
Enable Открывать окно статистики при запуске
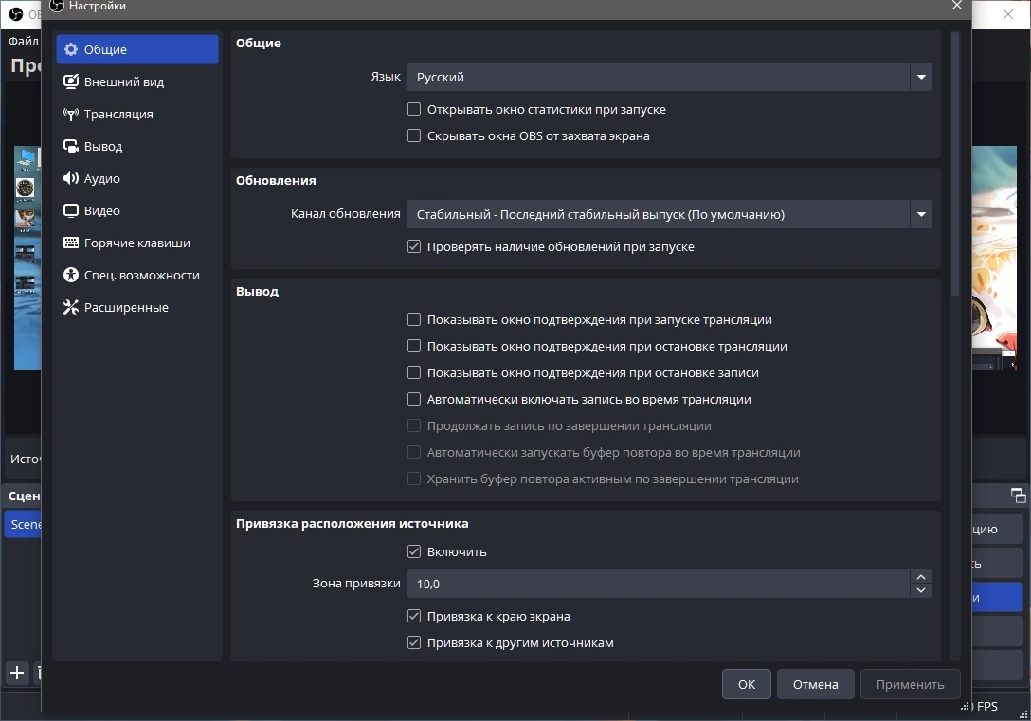point(413,109)
